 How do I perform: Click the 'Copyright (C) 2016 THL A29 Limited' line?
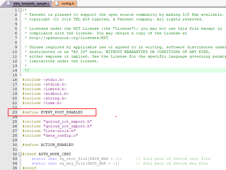click(x=114, y=19)
